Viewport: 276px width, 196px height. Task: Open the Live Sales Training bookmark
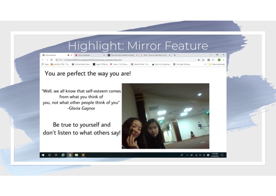pos(182,64)
